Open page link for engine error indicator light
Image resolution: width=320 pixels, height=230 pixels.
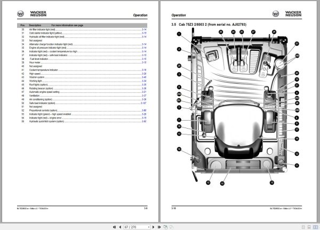tap(144, 118)
